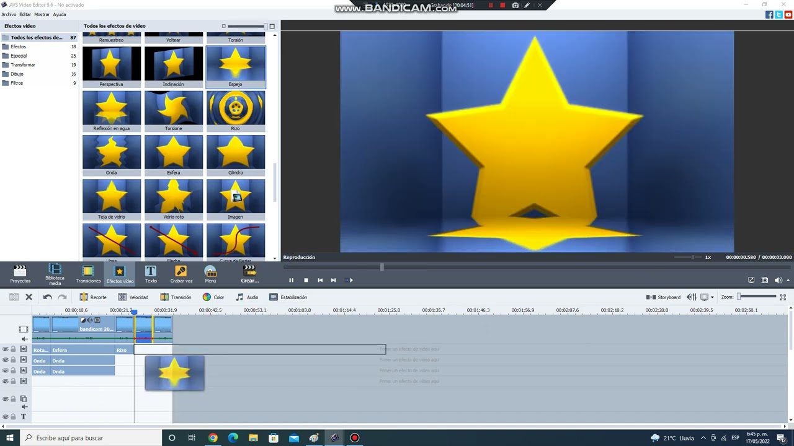Screen dimensions: 794x446
Task: Select the Teja de vidrio effect
Action: point(112,199)
